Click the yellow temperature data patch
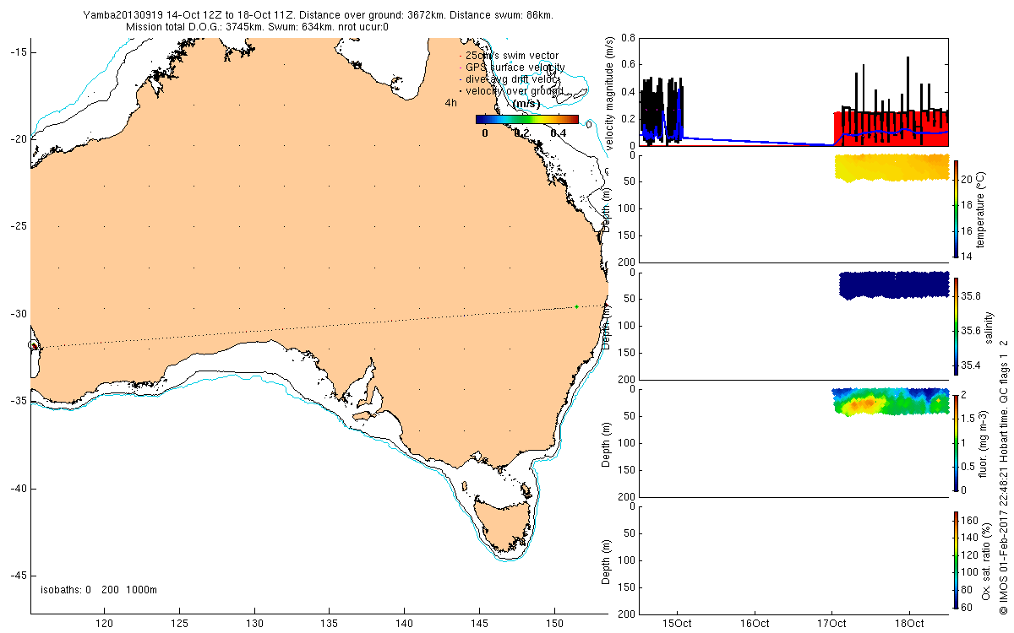Viewport: 1014px width, 633px height. tap(891, 166)
